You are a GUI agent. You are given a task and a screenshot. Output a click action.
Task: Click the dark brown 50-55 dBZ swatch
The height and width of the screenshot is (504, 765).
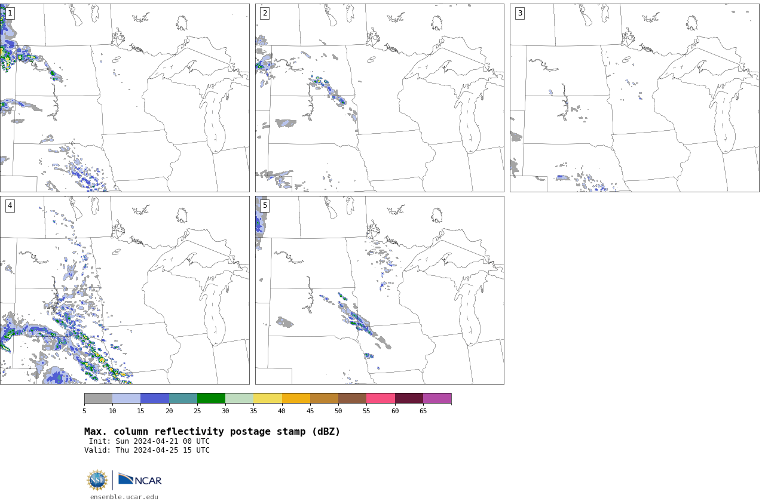353,398
